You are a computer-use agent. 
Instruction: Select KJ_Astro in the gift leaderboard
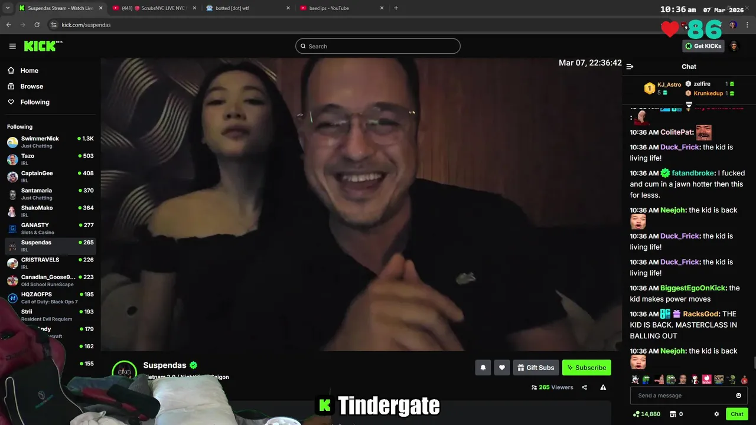[669, 85]
